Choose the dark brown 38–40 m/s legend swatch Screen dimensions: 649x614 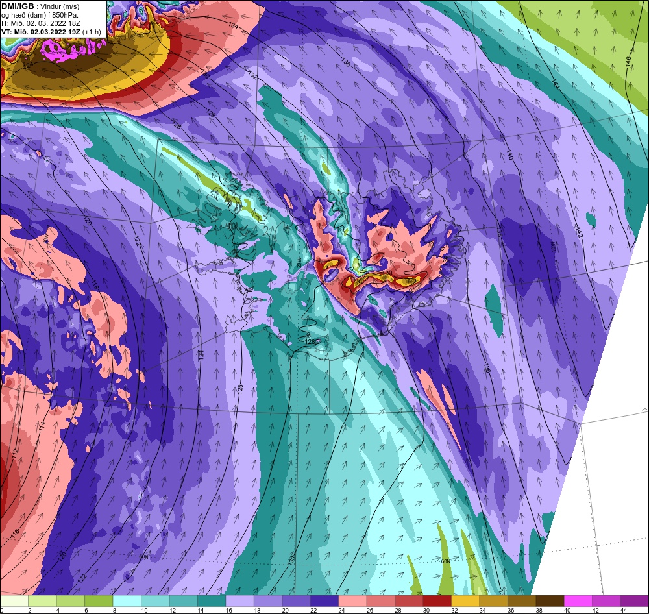point(550,600)
